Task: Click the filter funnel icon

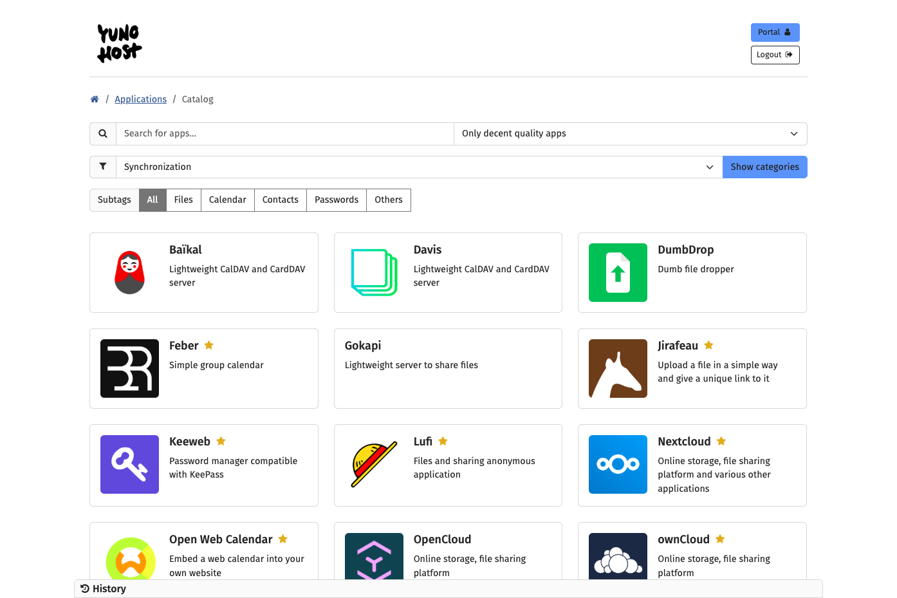Action: coord(103,167)
